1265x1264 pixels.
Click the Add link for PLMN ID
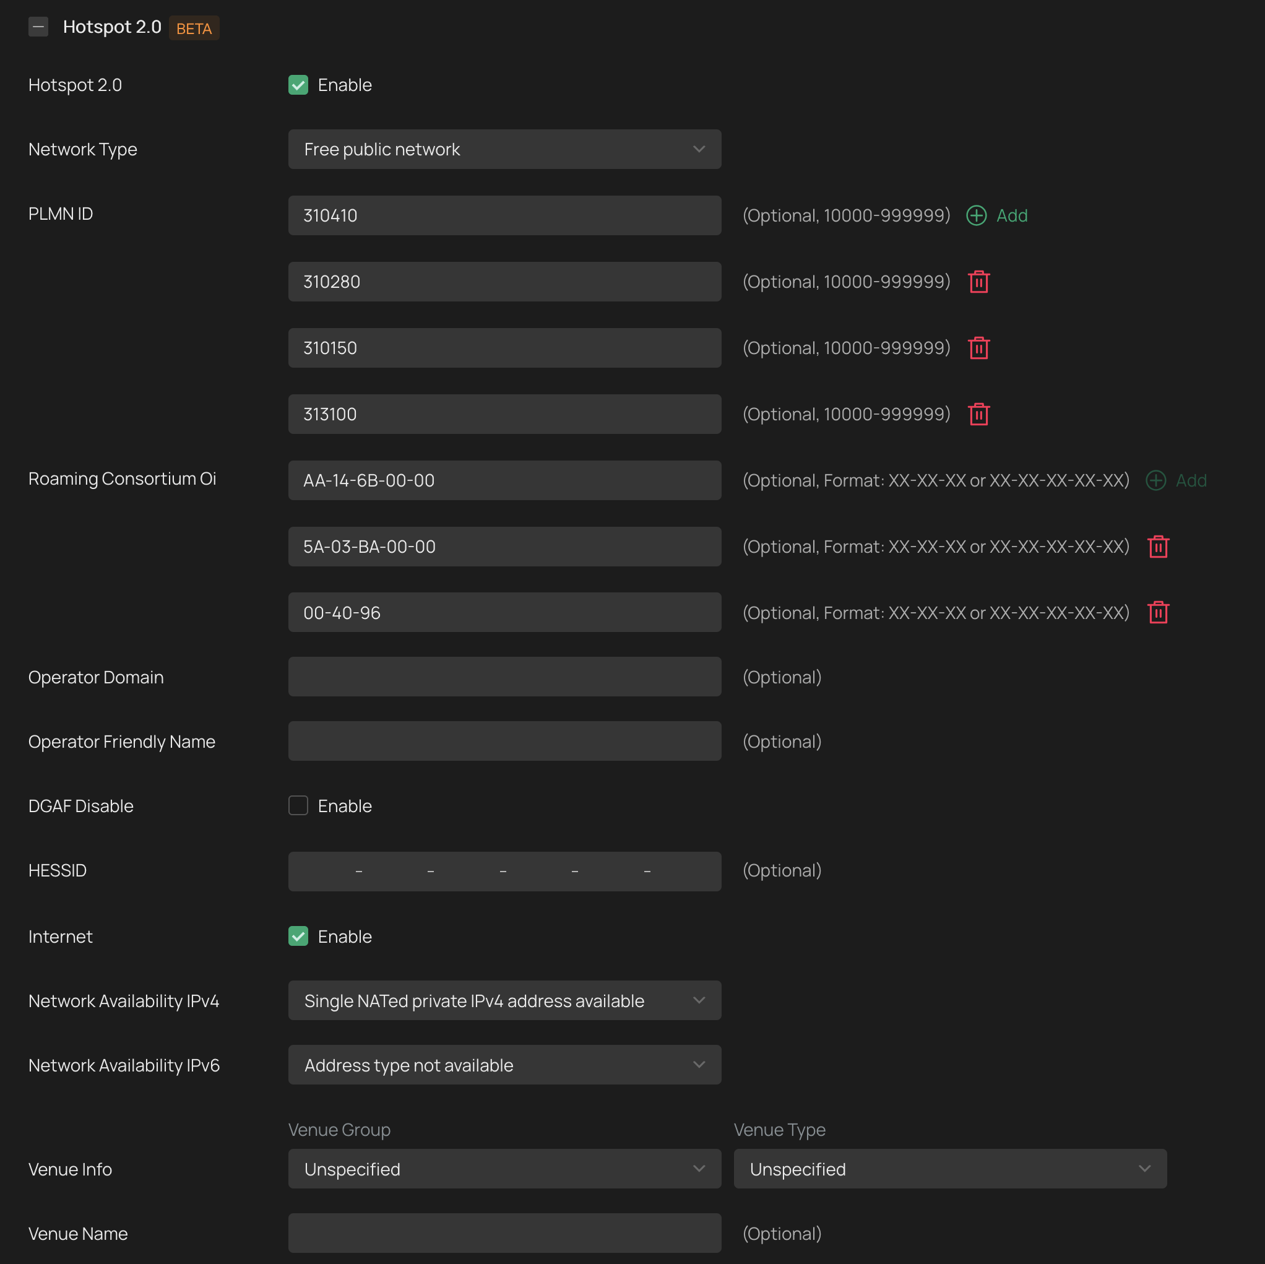point(1012,215)
